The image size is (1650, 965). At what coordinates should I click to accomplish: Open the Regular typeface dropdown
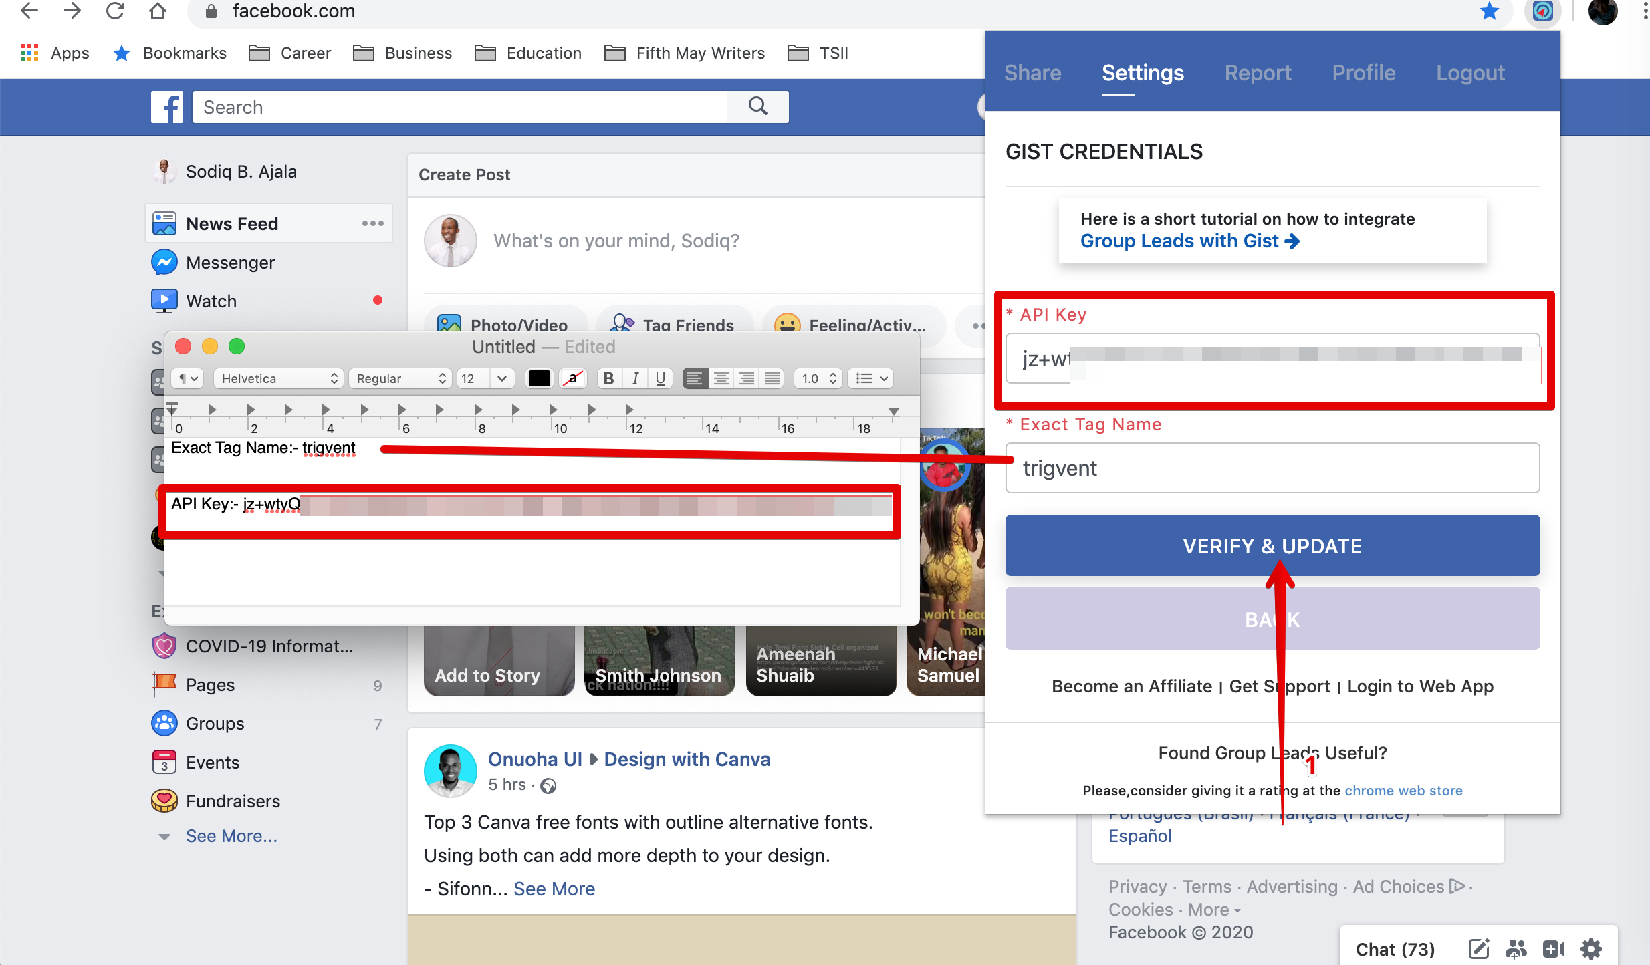pyautogui.click(x=400, y=378)
